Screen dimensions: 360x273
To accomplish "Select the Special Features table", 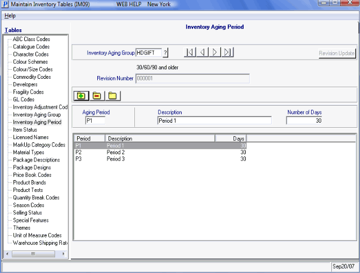I will [31, 220].
